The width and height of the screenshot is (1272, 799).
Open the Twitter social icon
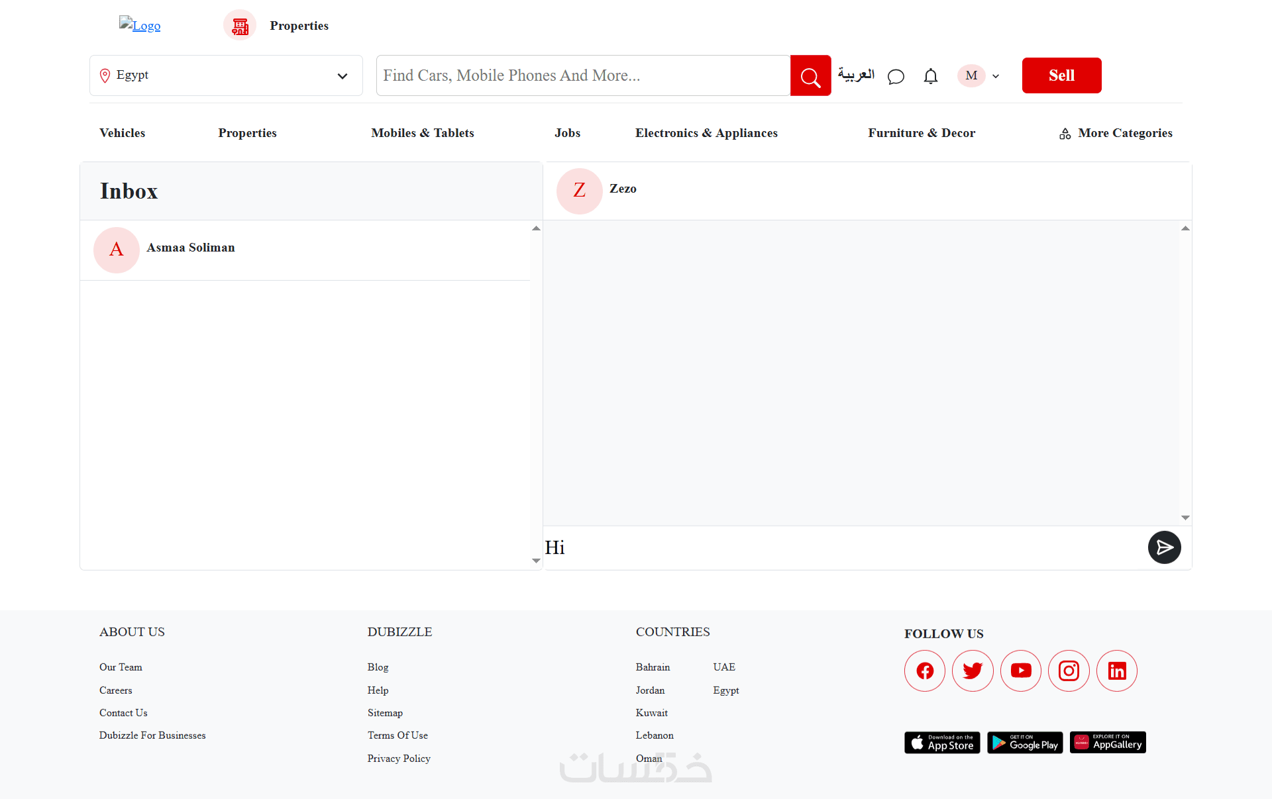pos(972,671)
